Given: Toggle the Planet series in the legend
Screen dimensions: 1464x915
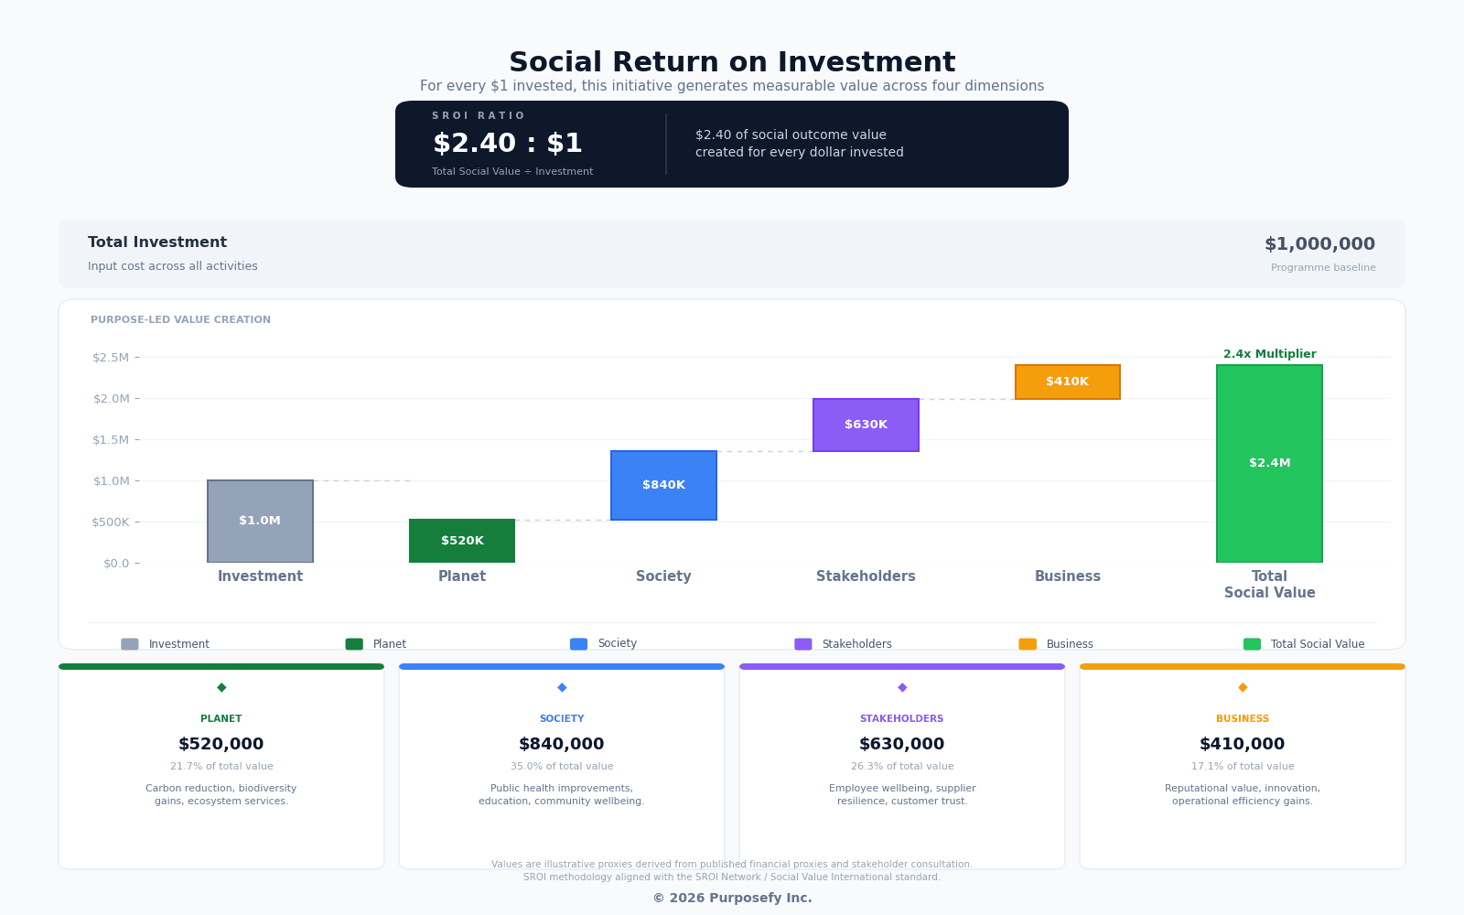Looking at the screenshot, I should tap(354, 644).
